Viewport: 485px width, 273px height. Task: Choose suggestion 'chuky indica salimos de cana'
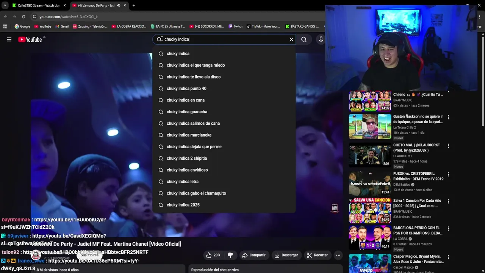tap(224, 123)
